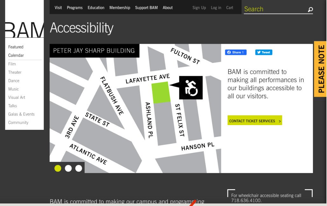The height and width of the screenshot is (206, 327).
Task: Open Dance section in sidebar
Action: [x=14, y=81]
